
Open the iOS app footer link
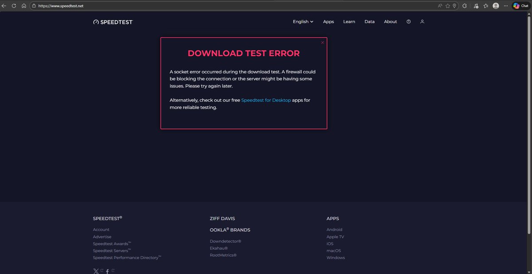pyautogui.click(x=330, y=244)
